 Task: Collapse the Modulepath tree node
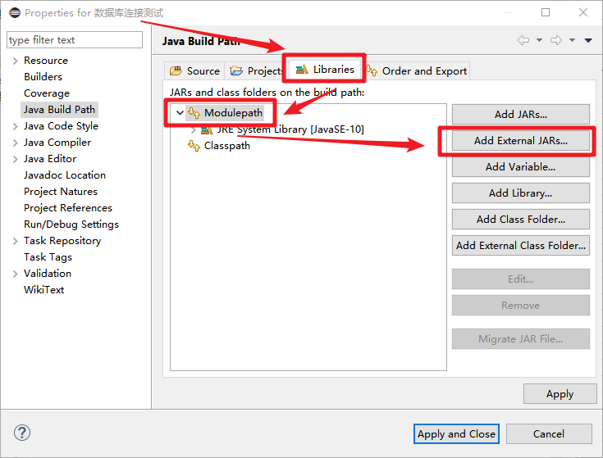(180, 113)
